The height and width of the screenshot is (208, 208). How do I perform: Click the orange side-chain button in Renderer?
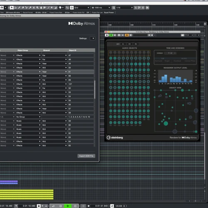point(127,35)
